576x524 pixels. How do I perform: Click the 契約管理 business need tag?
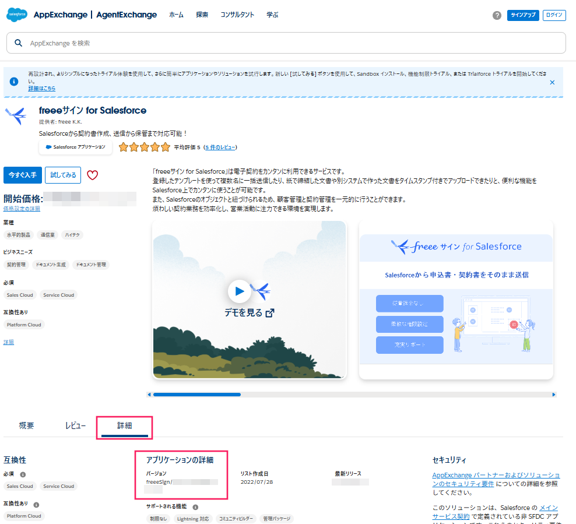pos(16,265)
